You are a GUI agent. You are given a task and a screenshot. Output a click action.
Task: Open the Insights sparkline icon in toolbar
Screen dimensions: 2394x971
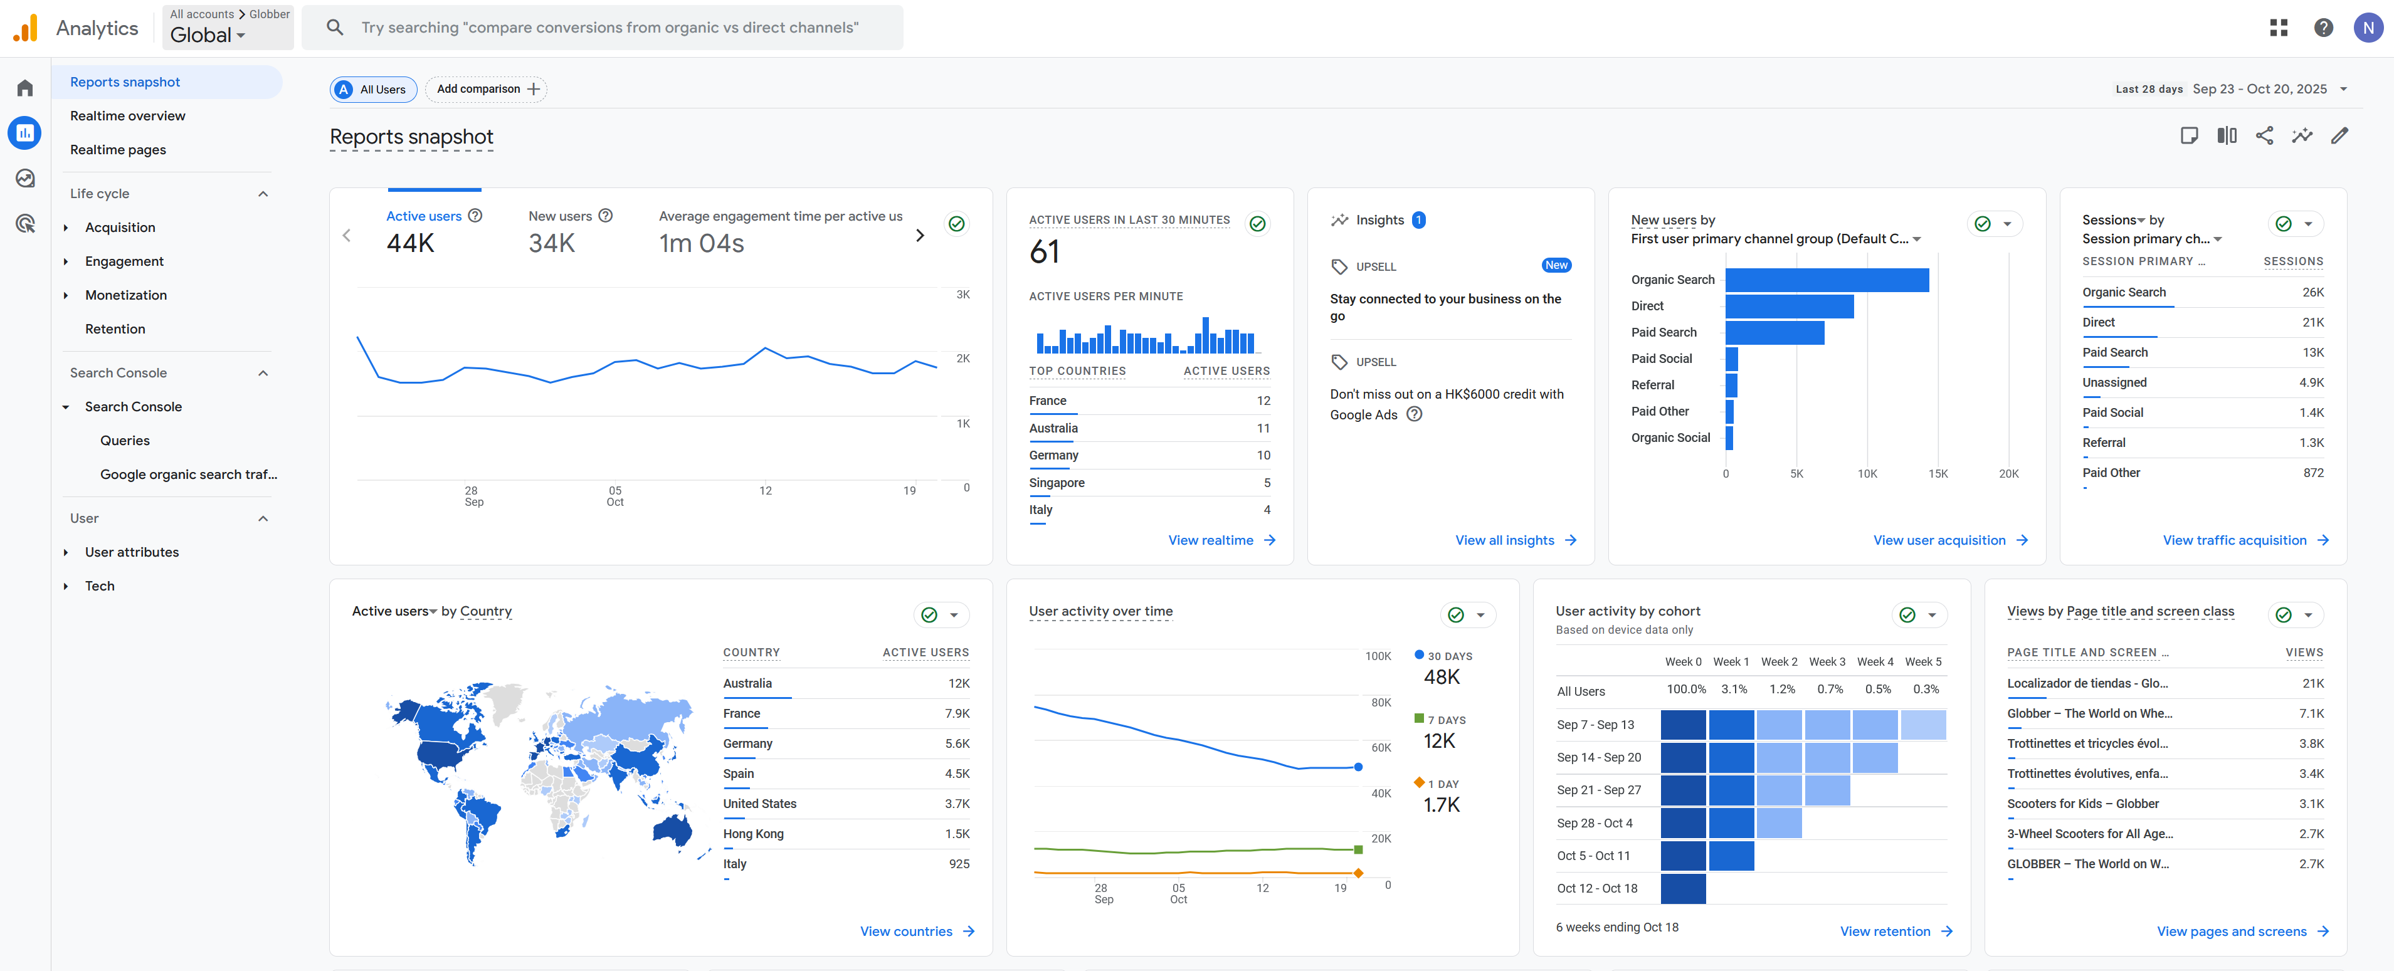click(x=2301, y=135)
